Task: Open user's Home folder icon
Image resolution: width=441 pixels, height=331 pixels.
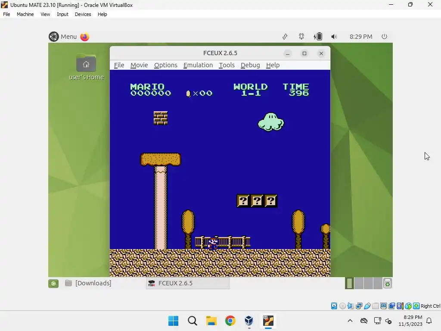Action: (x=86, y=67)
